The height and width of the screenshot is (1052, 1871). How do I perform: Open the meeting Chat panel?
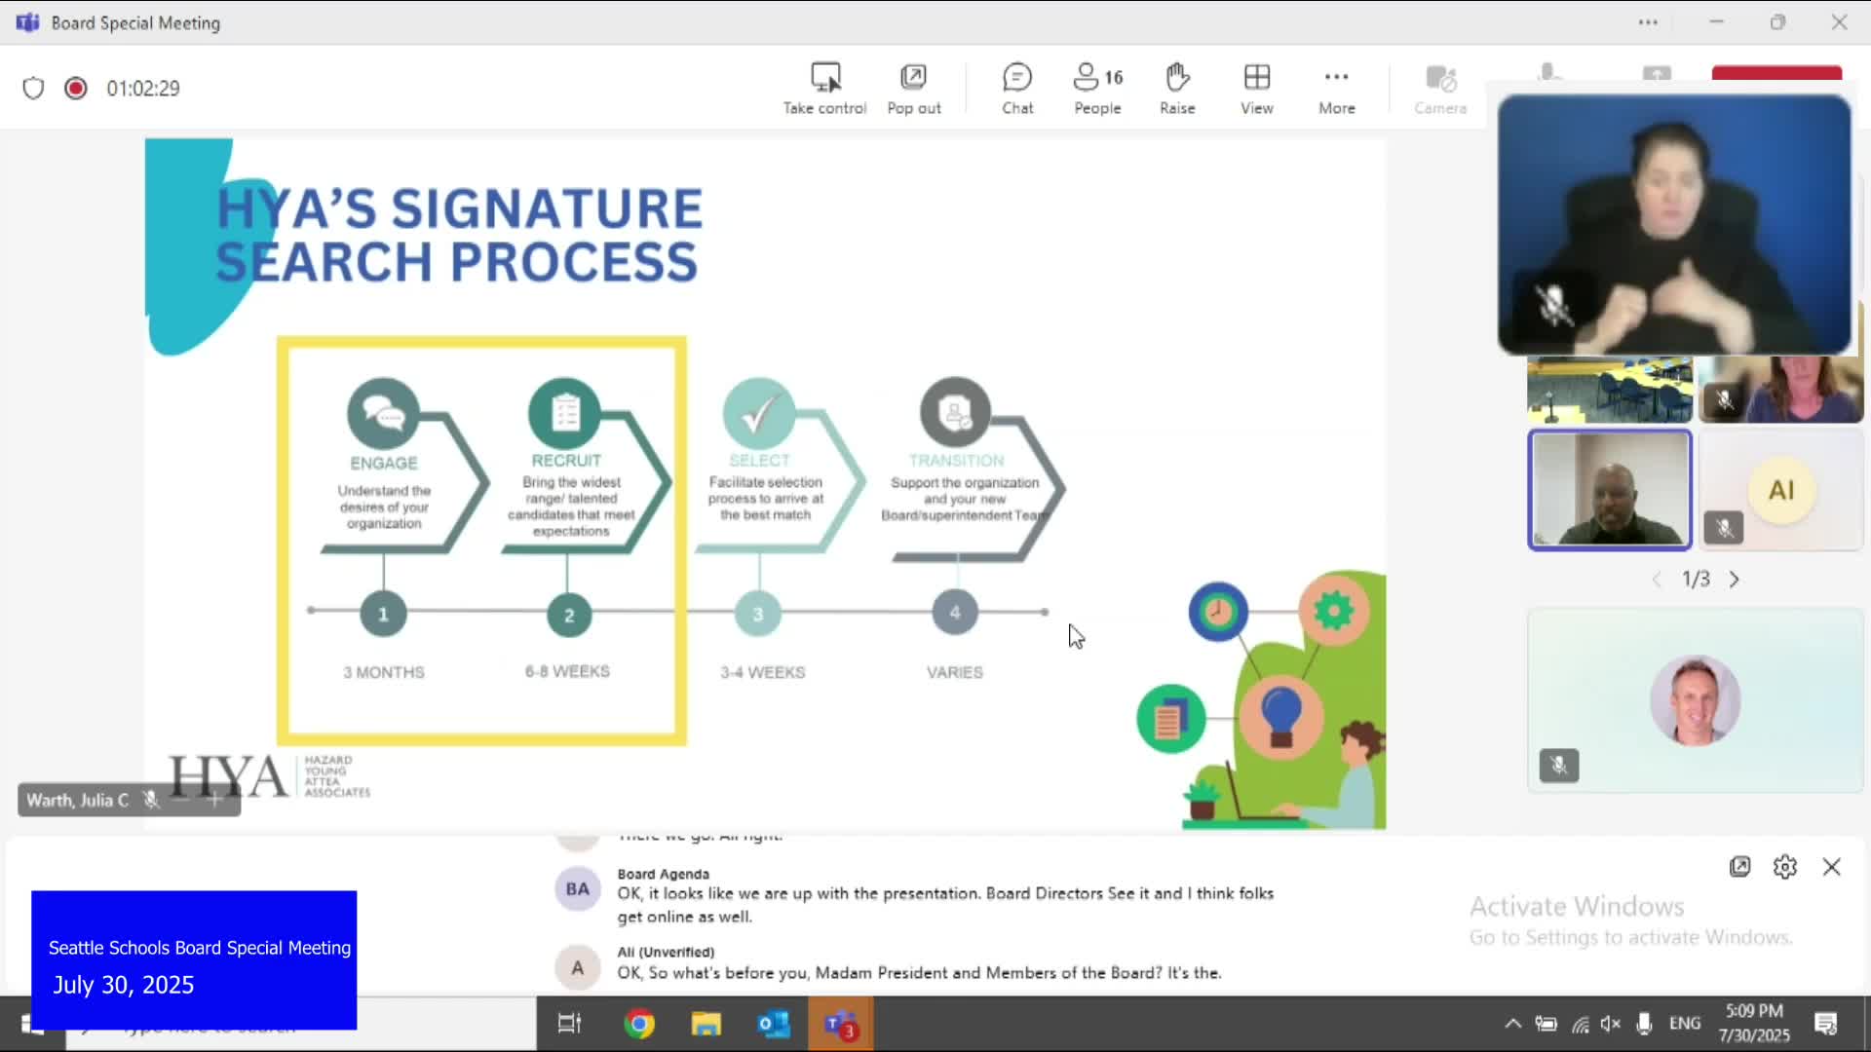click(x=1017, y=89)
